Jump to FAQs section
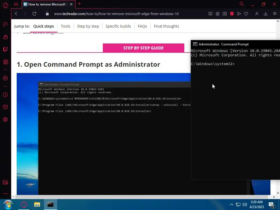 [142, 26]
